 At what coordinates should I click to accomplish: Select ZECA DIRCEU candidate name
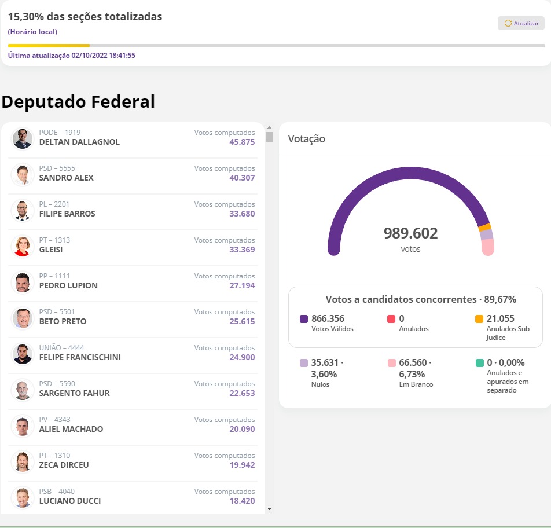(64, 465)
